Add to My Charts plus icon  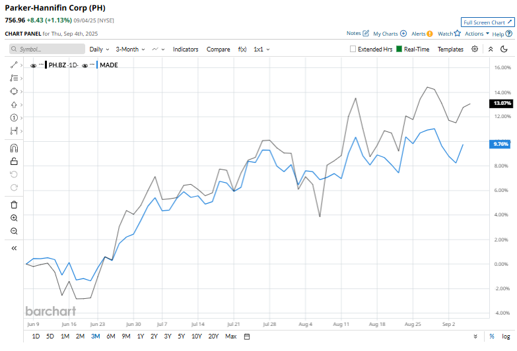403,34
